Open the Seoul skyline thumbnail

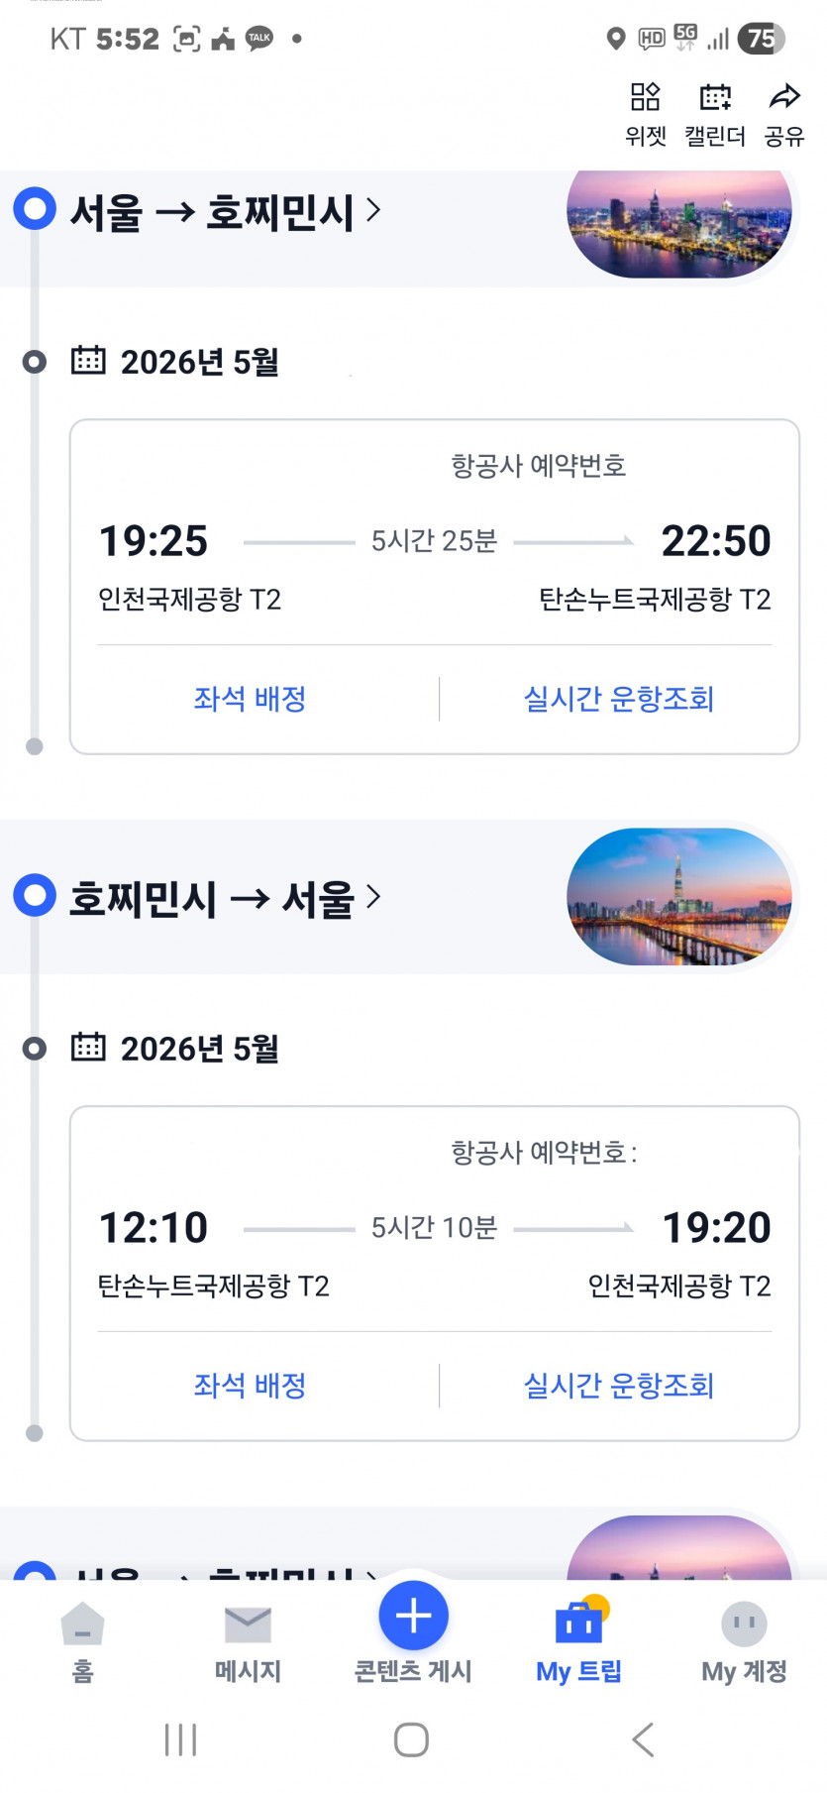[679, 897]
